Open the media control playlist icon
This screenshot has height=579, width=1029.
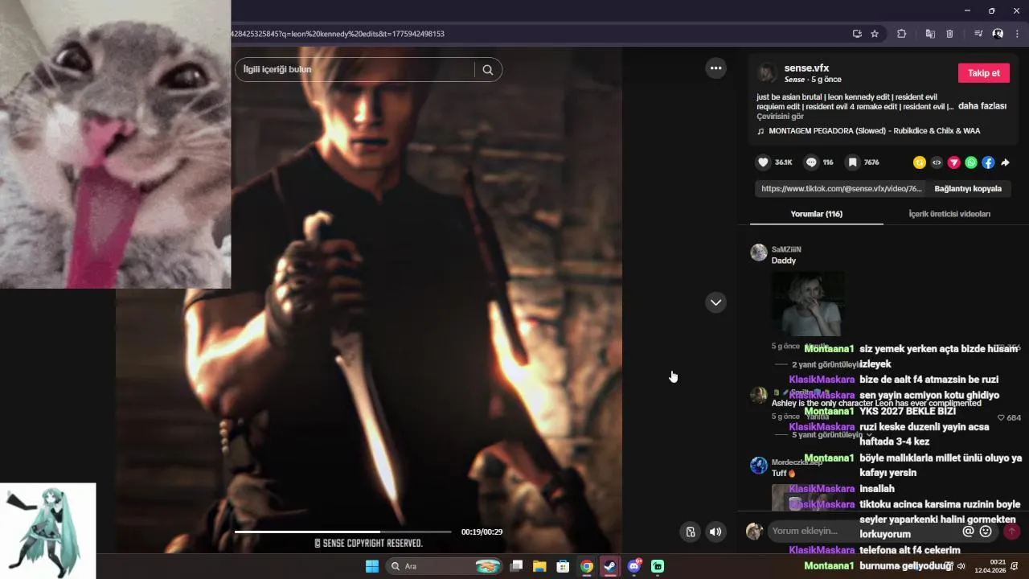pos(978,34)
